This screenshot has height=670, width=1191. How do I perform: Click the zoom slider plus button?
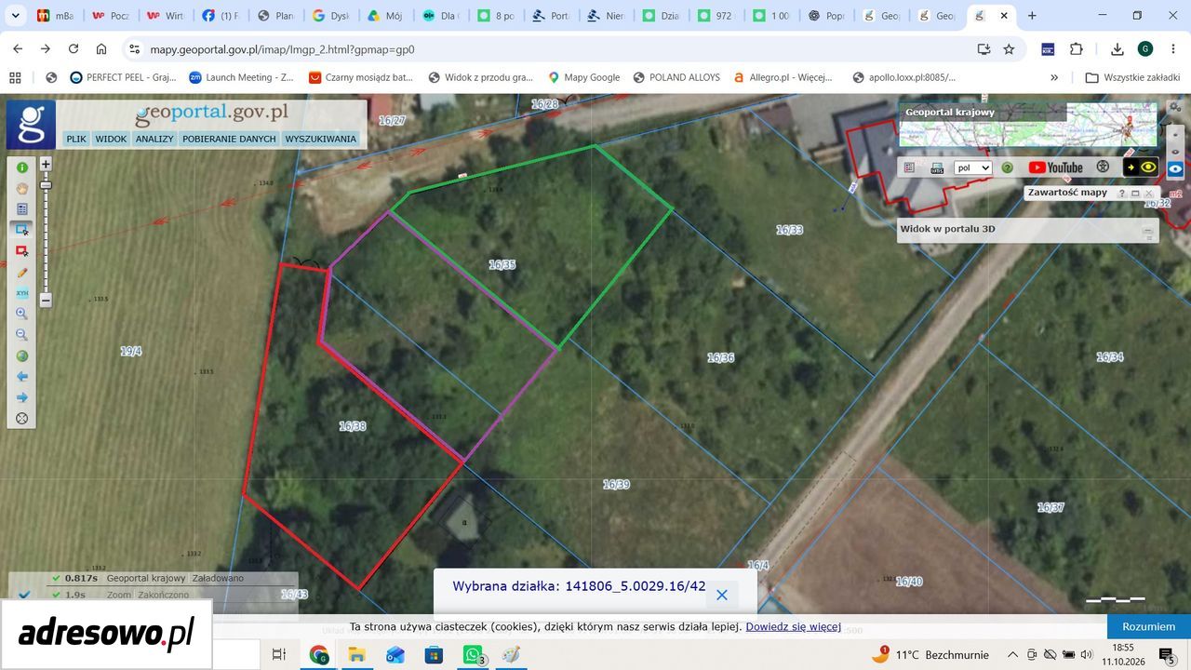[46, 164]
